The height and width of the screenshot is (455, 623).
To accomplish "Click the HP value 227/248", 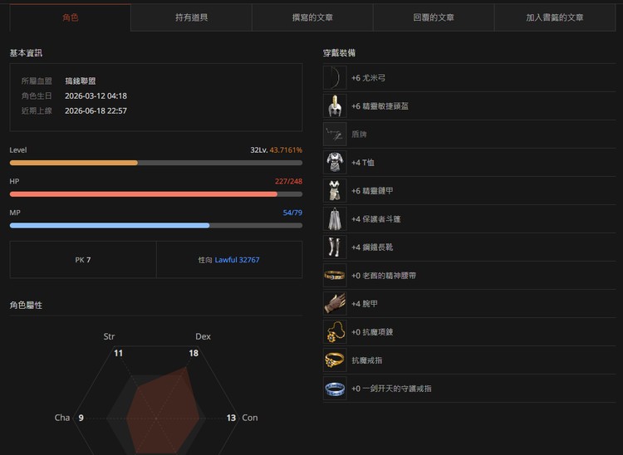I will (x=289, y=182).
